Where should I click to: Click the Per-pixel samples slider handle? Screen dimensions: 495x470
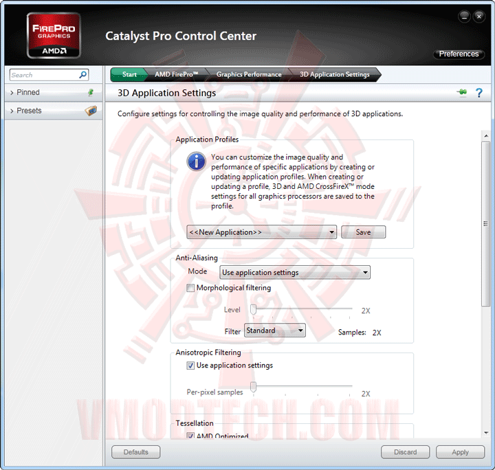click(253, 387)
